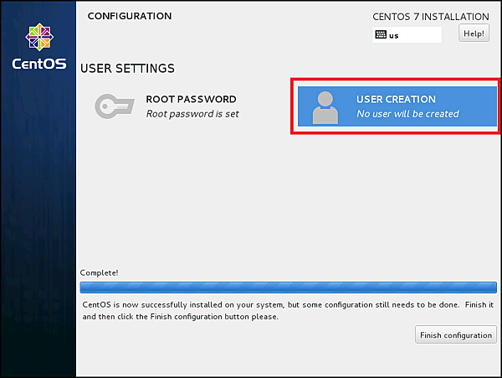Click the 'Complete!' status label
Screen dimensions: 502x378
point(99,272)
